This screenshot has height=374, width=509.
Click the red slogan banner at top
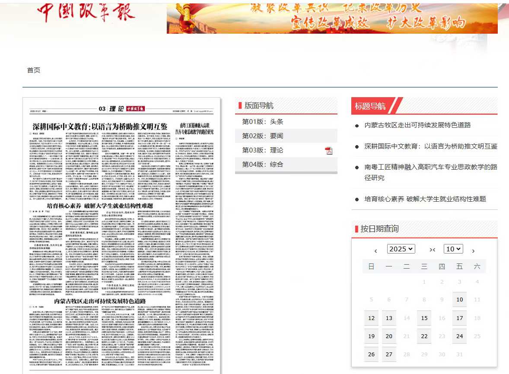click(x=332, y=17)
